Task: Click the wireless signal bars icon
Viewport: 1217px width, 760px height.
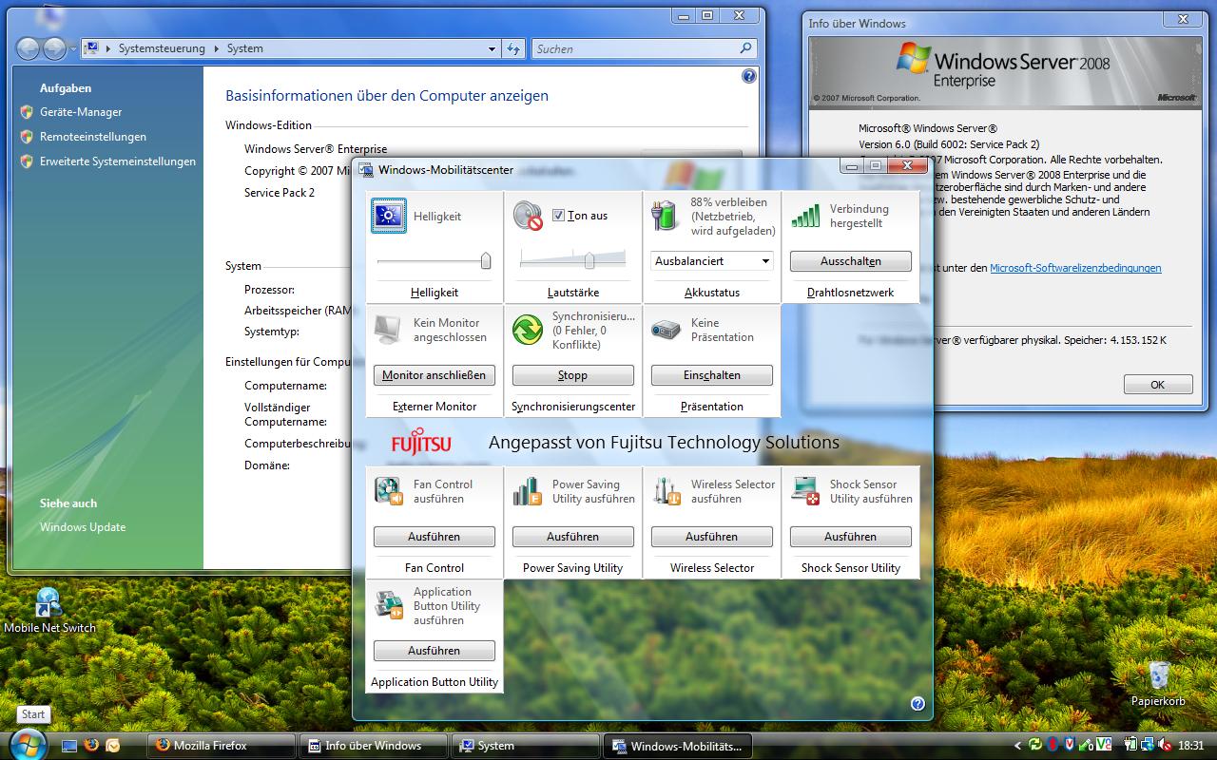Action: 805,216
